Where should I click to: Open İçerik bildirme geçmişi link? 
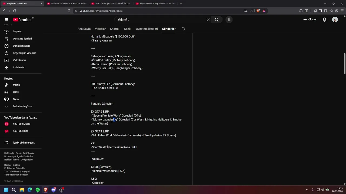pos(21,143)
